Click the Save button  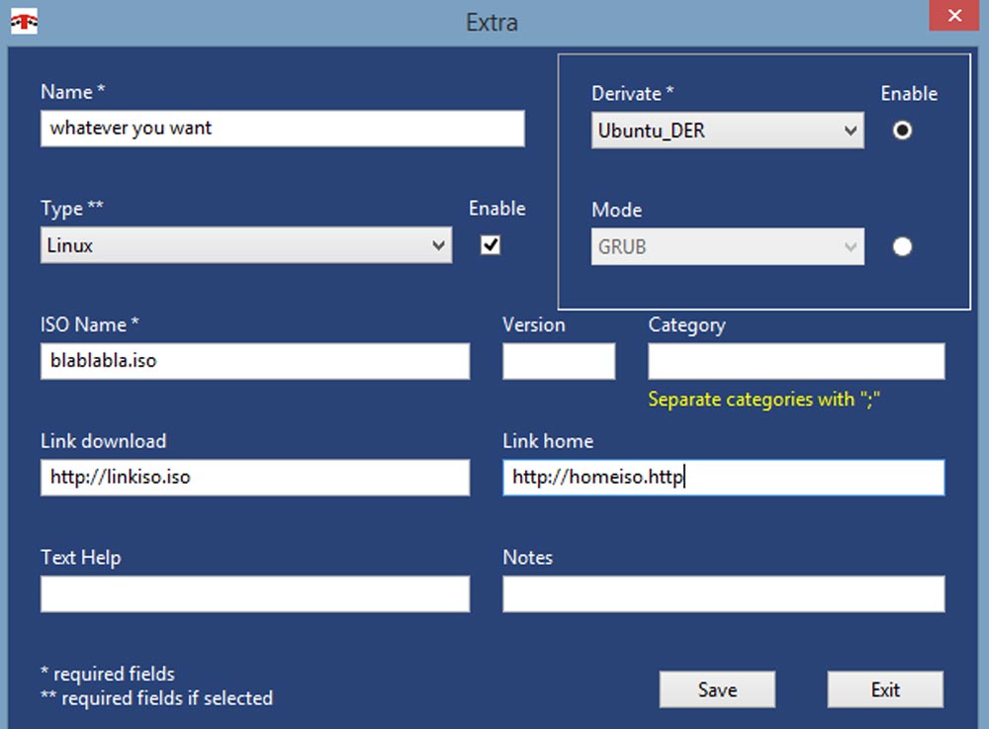coord(717,689)
